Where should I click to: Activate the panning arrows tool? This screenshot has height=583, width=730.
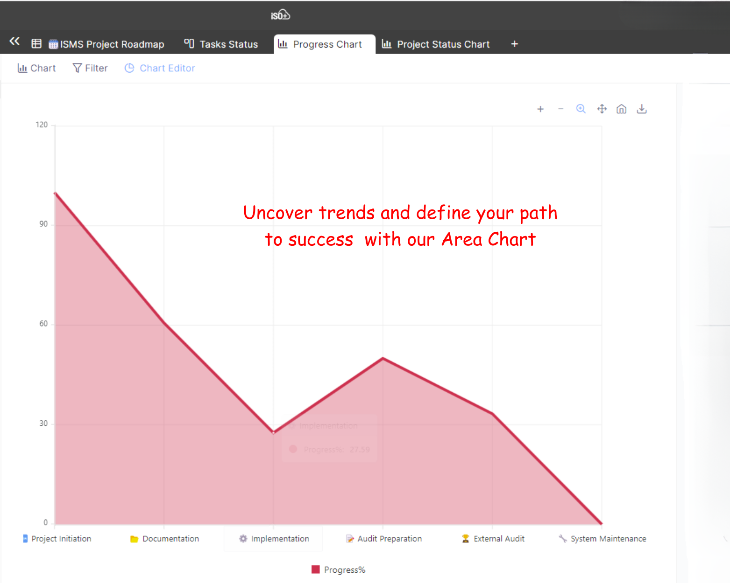coord(602,109)
